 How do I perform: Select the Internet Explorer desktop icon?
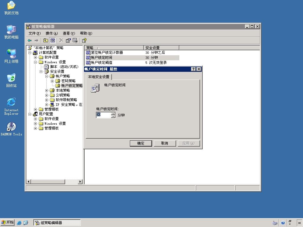tap(11, 106)
